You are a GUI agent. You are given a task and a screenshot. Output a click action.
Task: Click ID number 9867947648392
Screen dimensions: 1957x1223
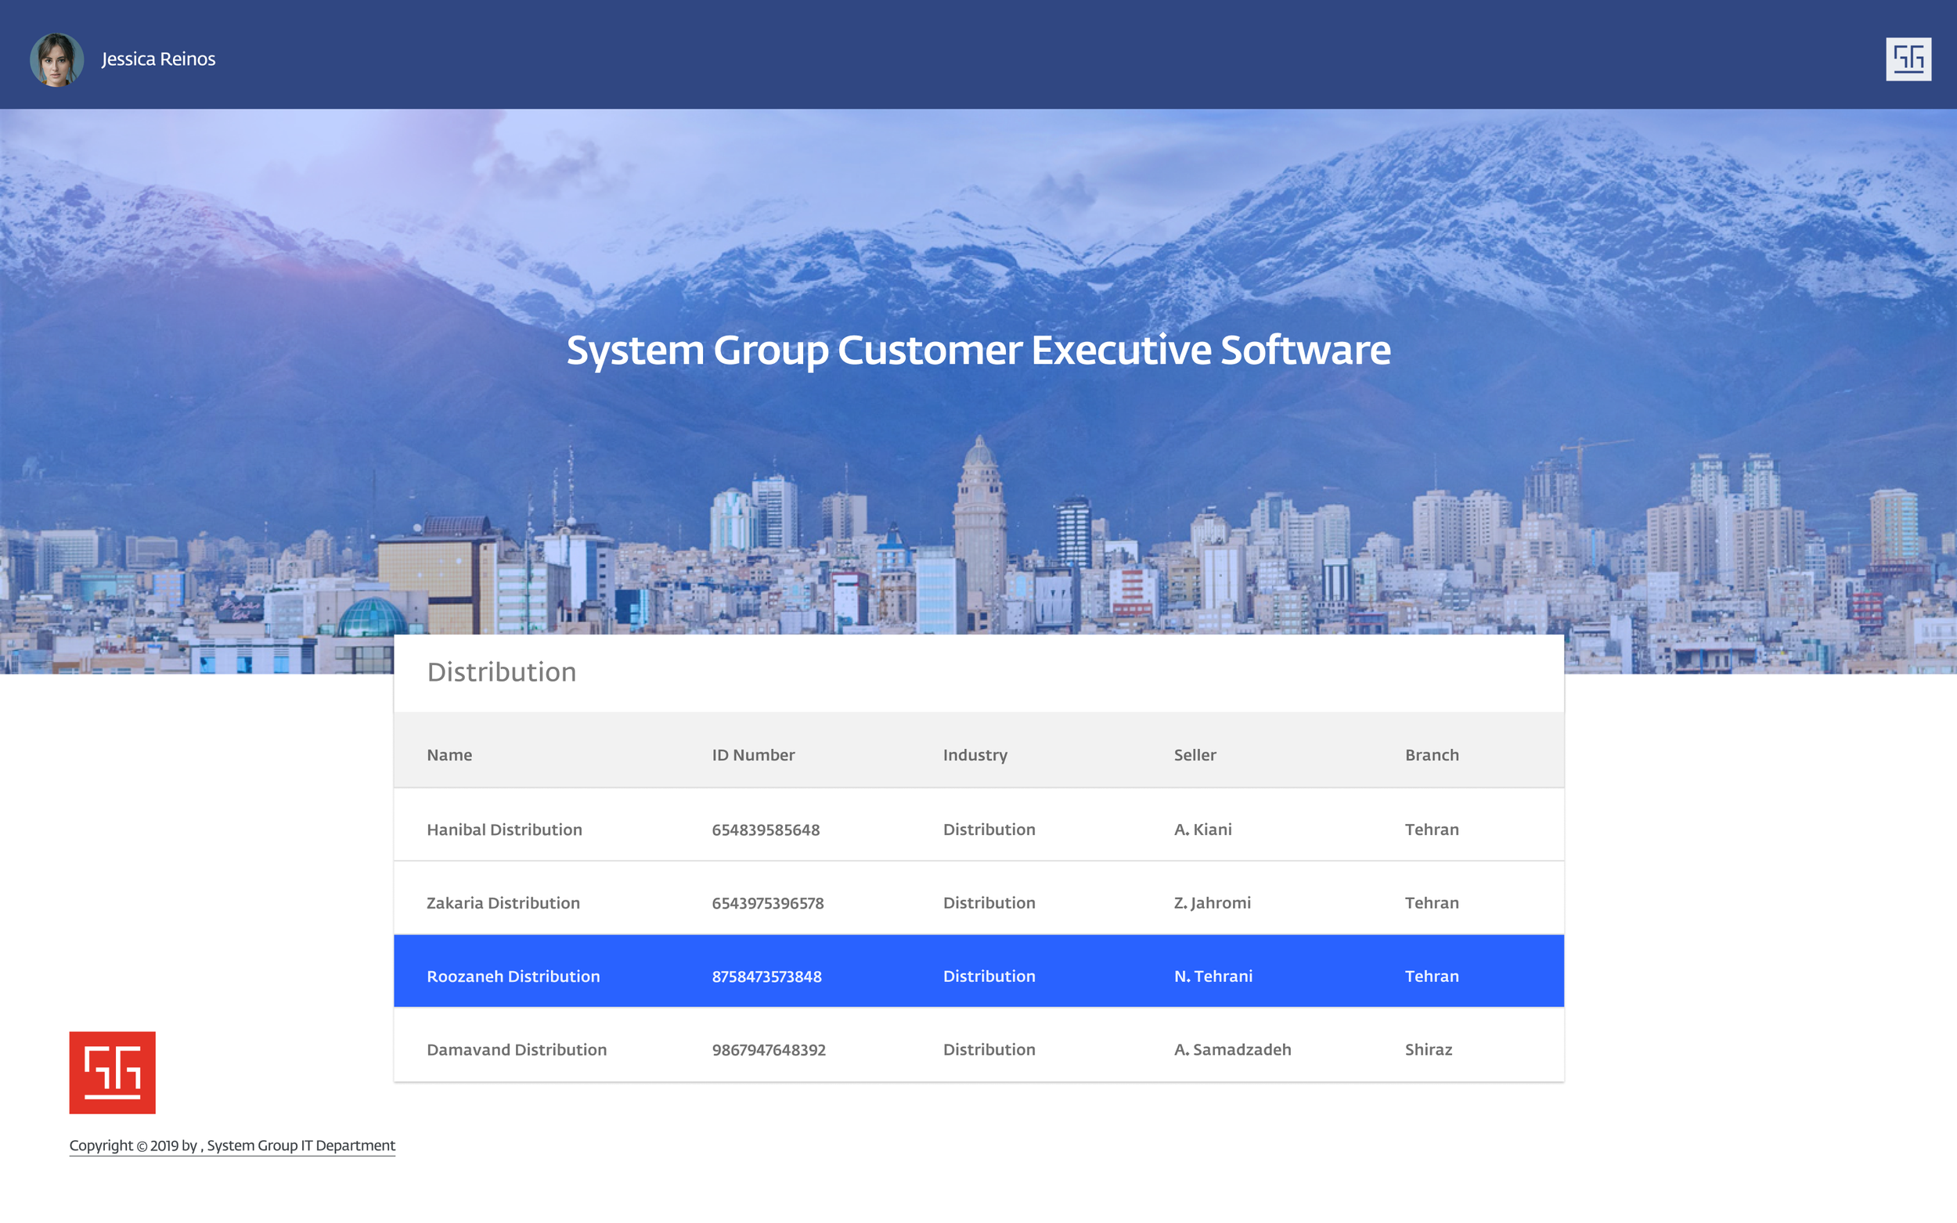tap(768, 1050)
